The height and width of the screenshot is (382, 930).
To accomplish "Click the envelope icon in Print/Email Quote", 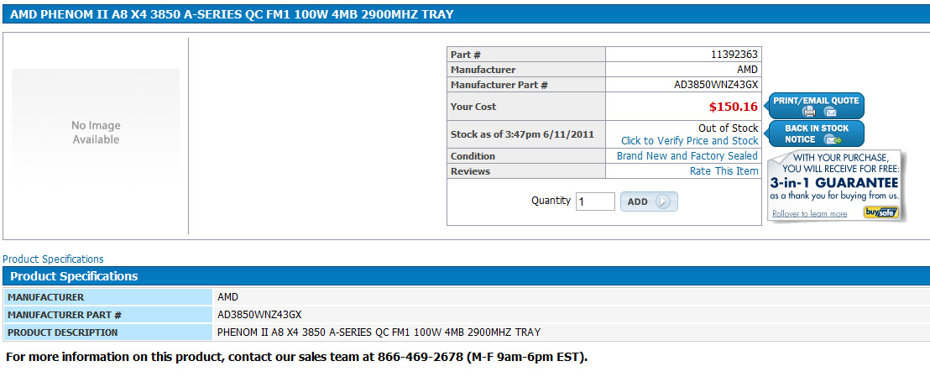I will (x=830, y=112).
